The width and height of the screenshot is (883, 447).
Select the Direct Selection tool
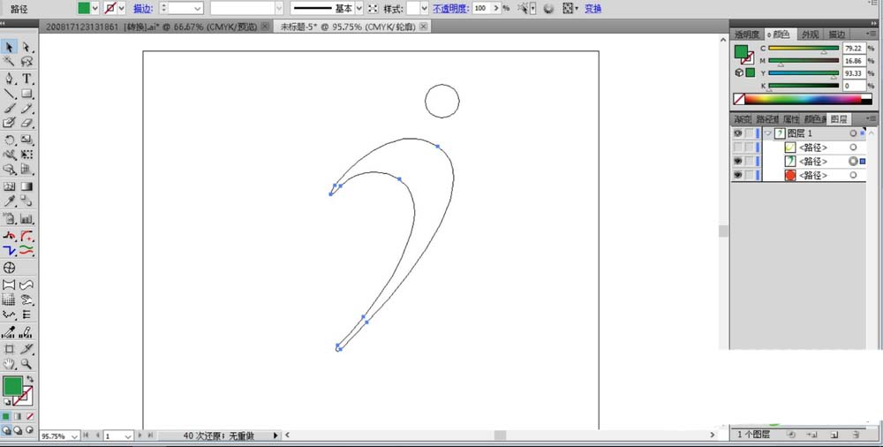26,47
